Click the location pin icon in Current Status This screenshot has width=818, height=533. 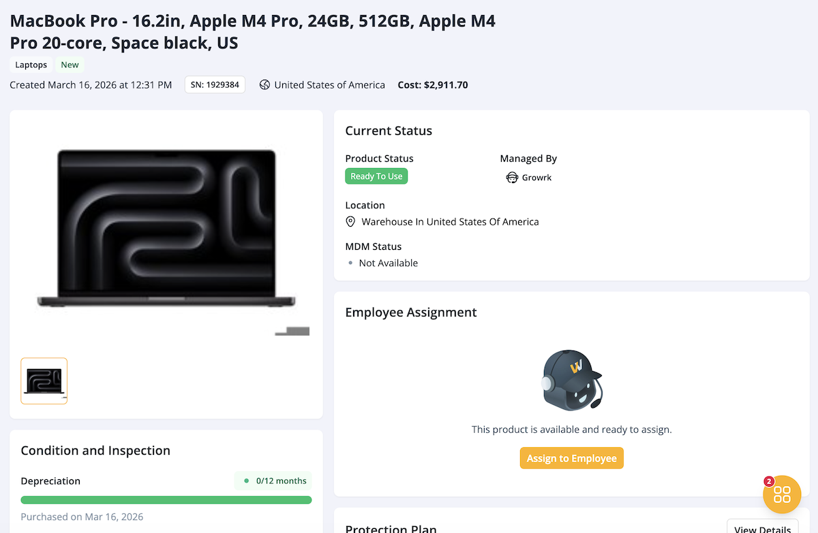tap(350, 221)
